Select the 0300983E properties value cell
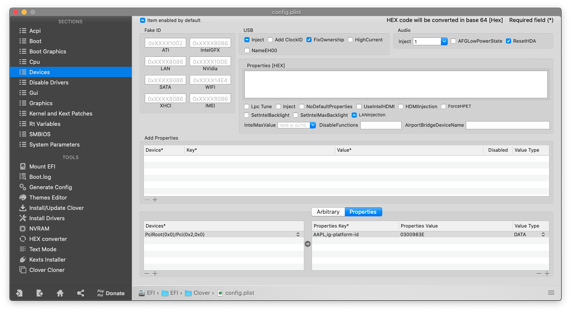 456,234
